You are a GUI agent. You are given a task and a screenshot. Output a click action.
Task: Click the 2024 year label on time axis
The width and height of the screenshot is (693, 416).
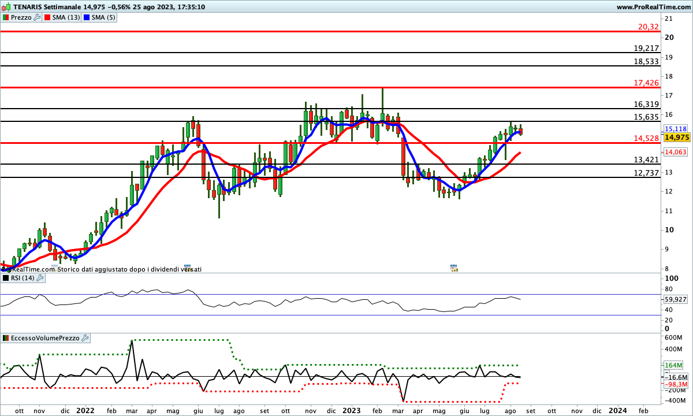pyautogui.click(x=617, y=410)
